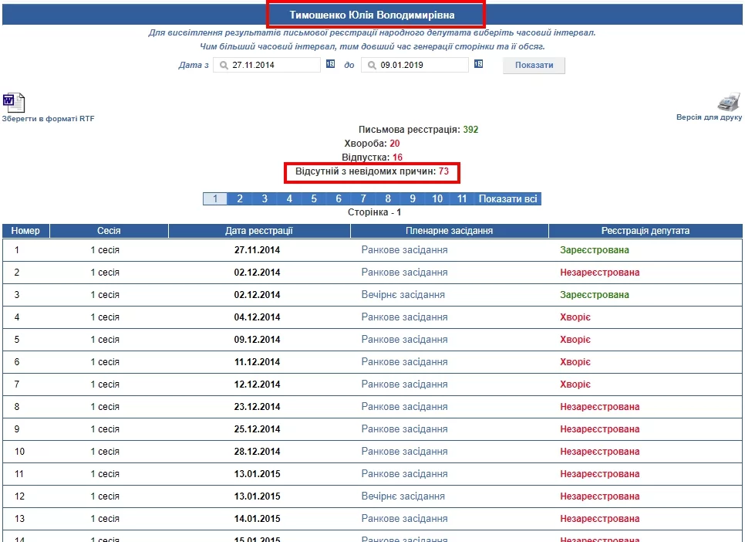Click row number 13 cell
The height and width of the screenshot is (542, 745).
pyautogui.click(x=19, y=518)
